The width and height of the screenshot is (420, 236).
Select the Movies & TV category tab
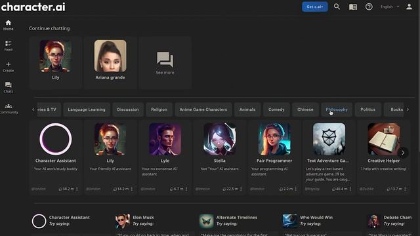[49, 109]
